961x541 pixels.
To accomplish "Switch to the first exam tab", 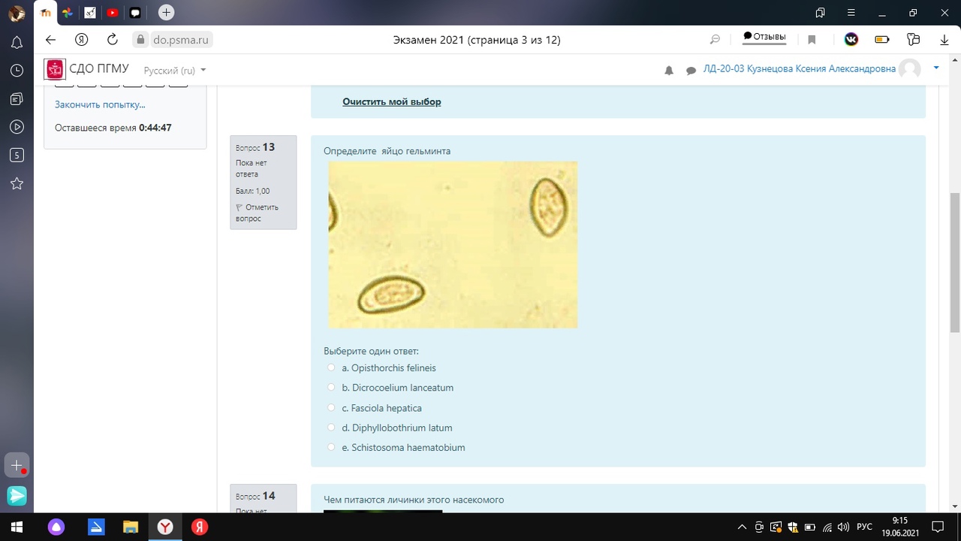I will (46, 12).
